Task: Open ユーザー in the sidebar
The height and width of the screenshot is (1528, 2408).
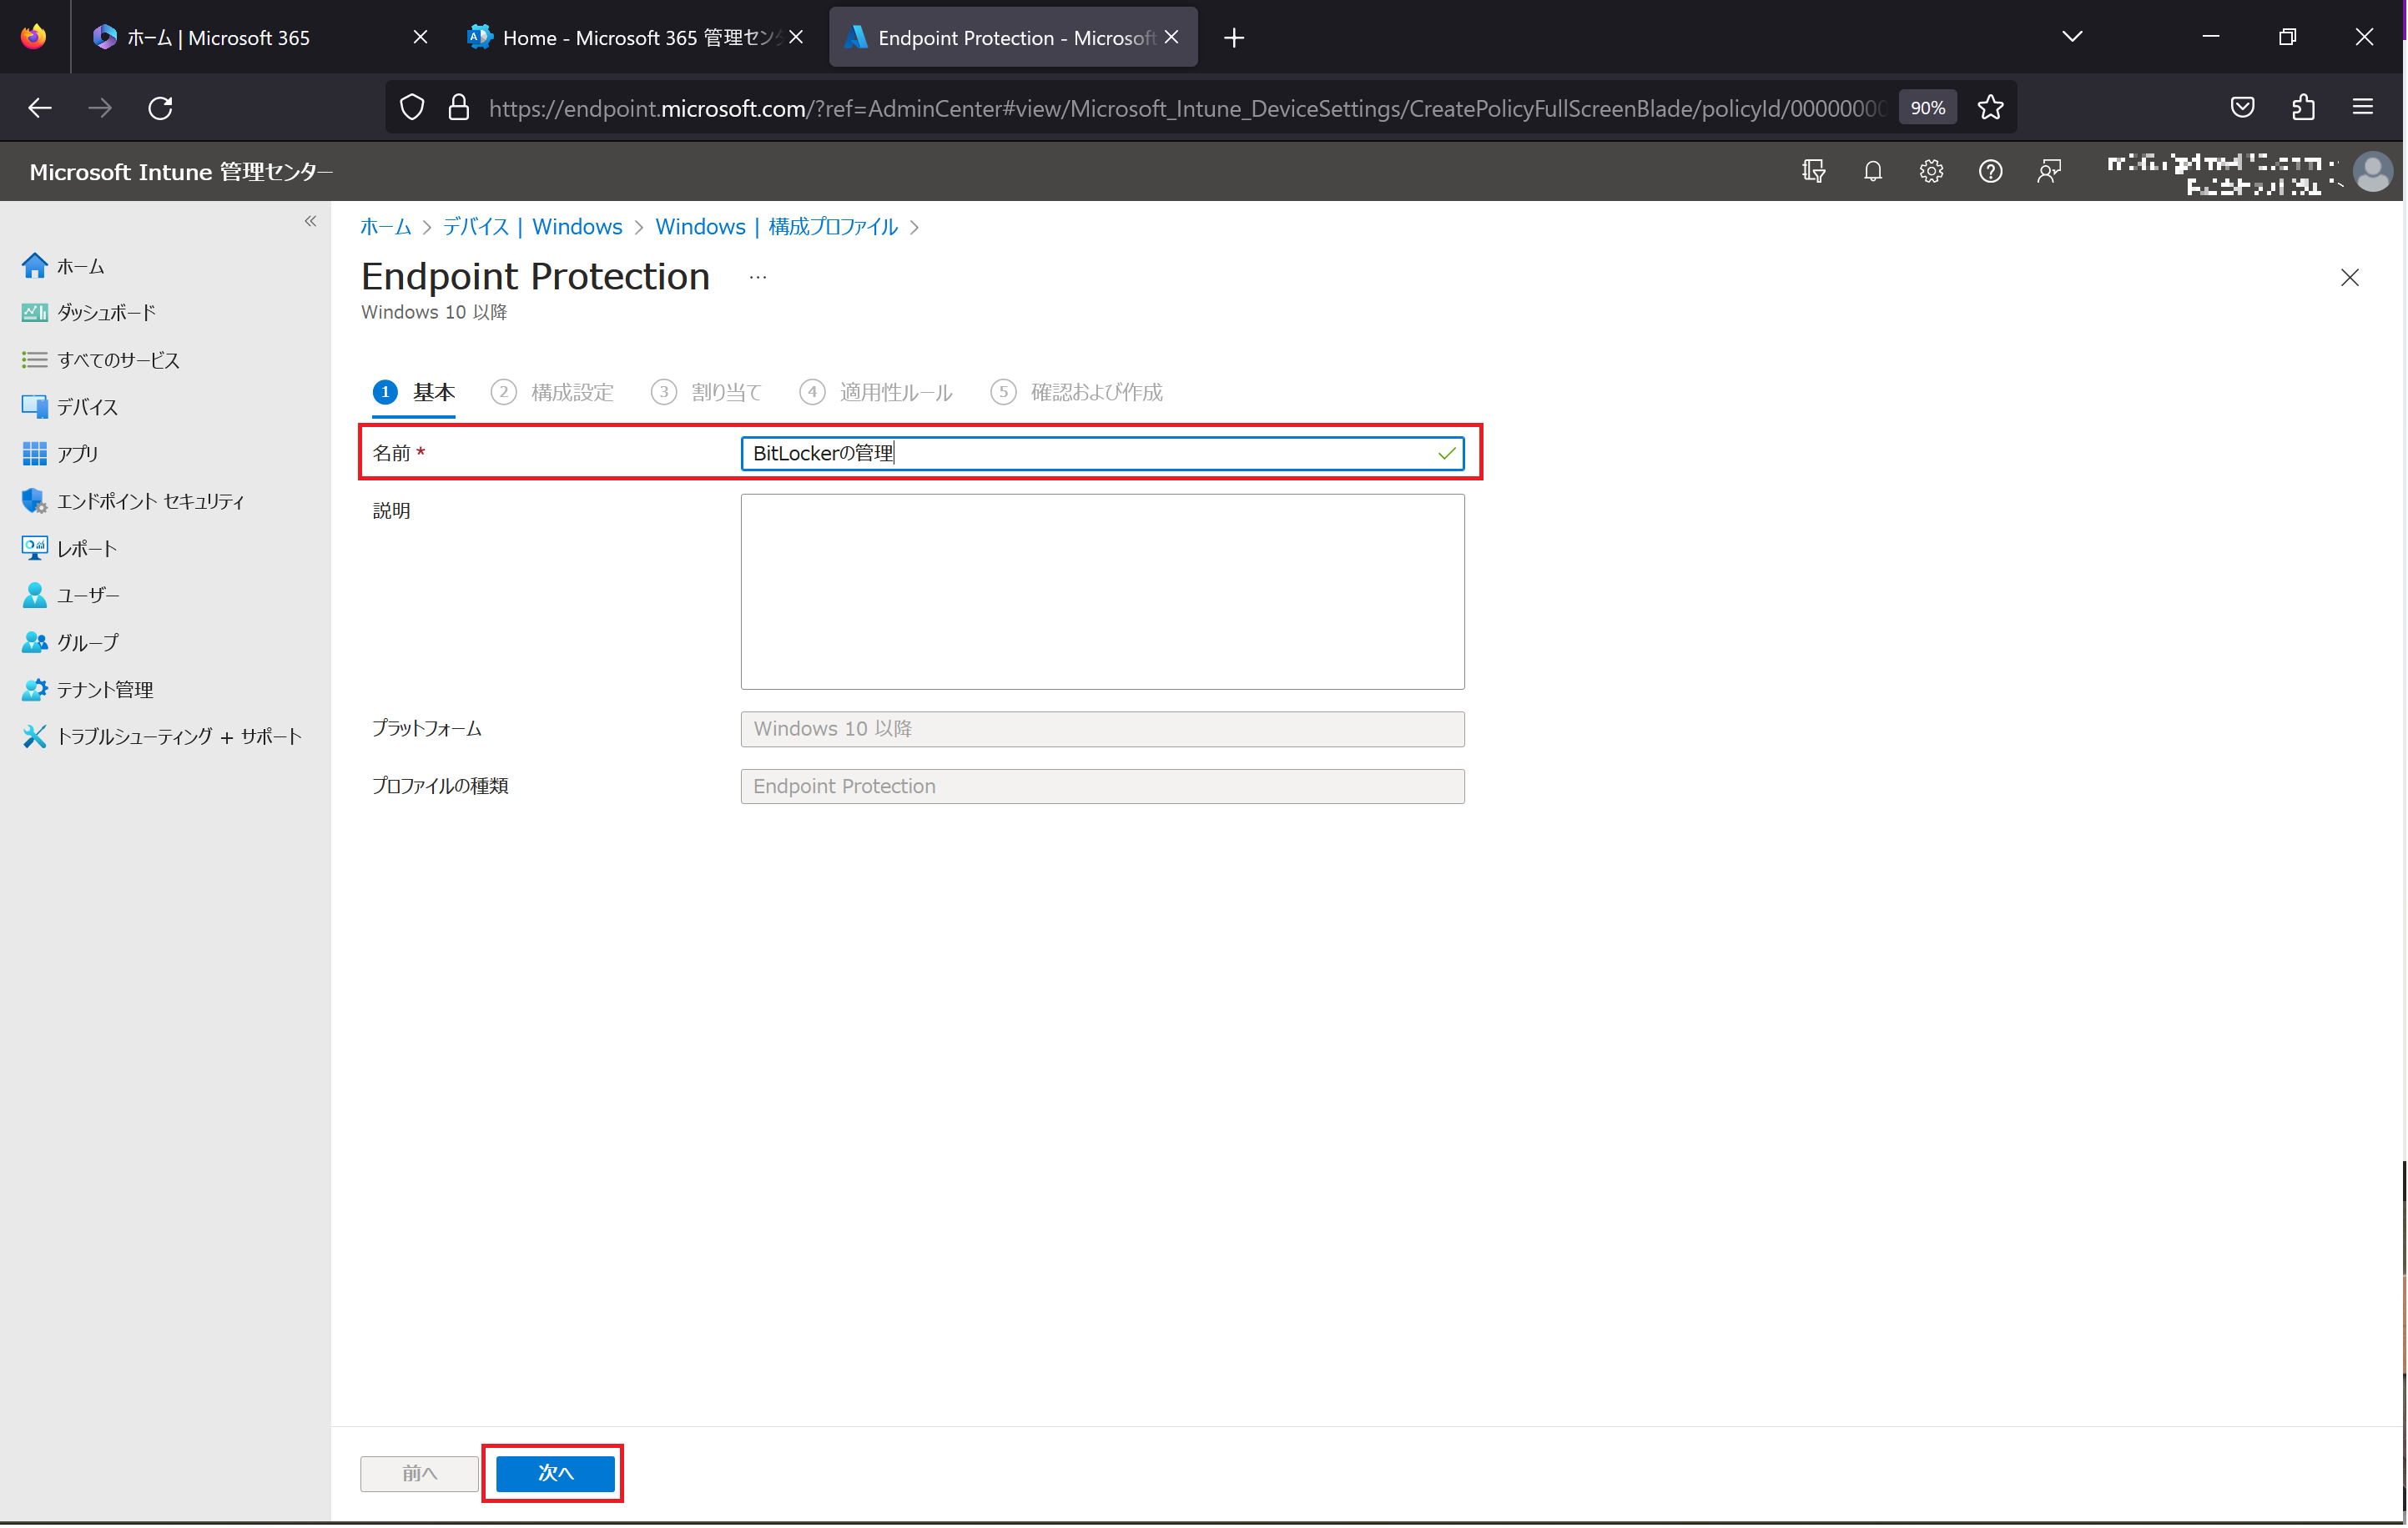Action: [x=70, y=596]
